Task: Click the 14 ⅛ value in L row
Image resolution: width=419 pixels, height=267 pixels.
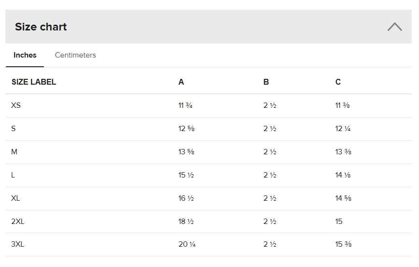Action: point(343,175)
